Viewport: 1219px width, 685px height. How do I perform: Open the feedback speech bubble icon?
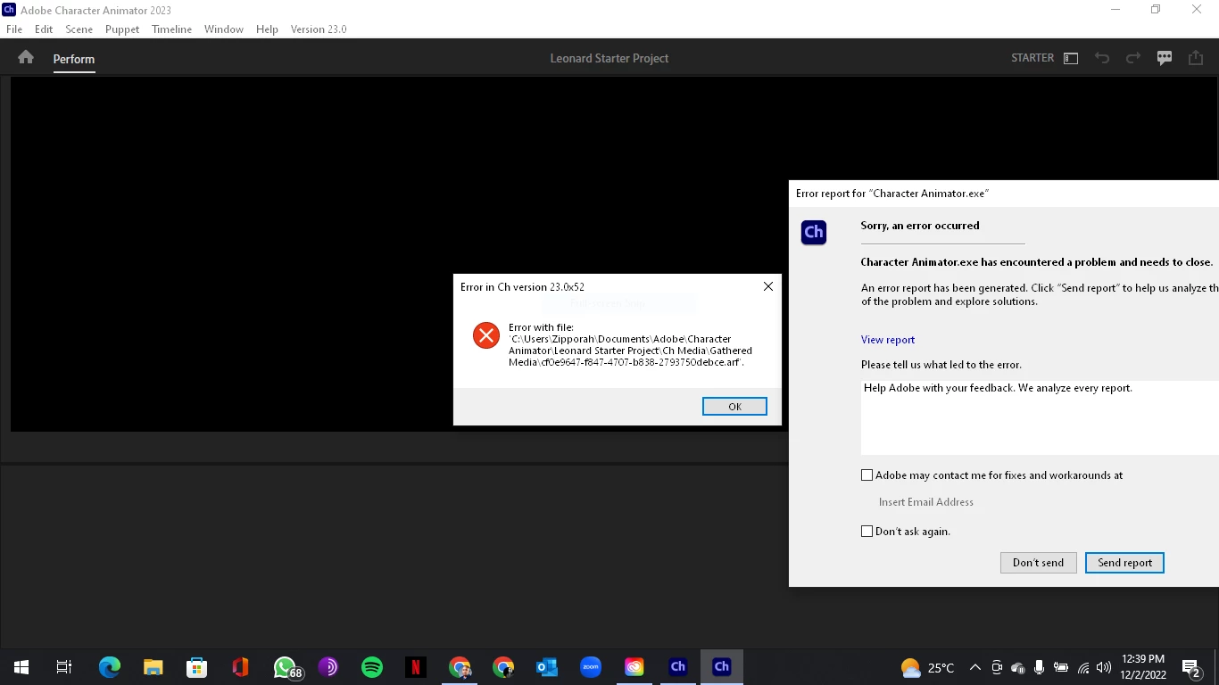point(1165,58)
